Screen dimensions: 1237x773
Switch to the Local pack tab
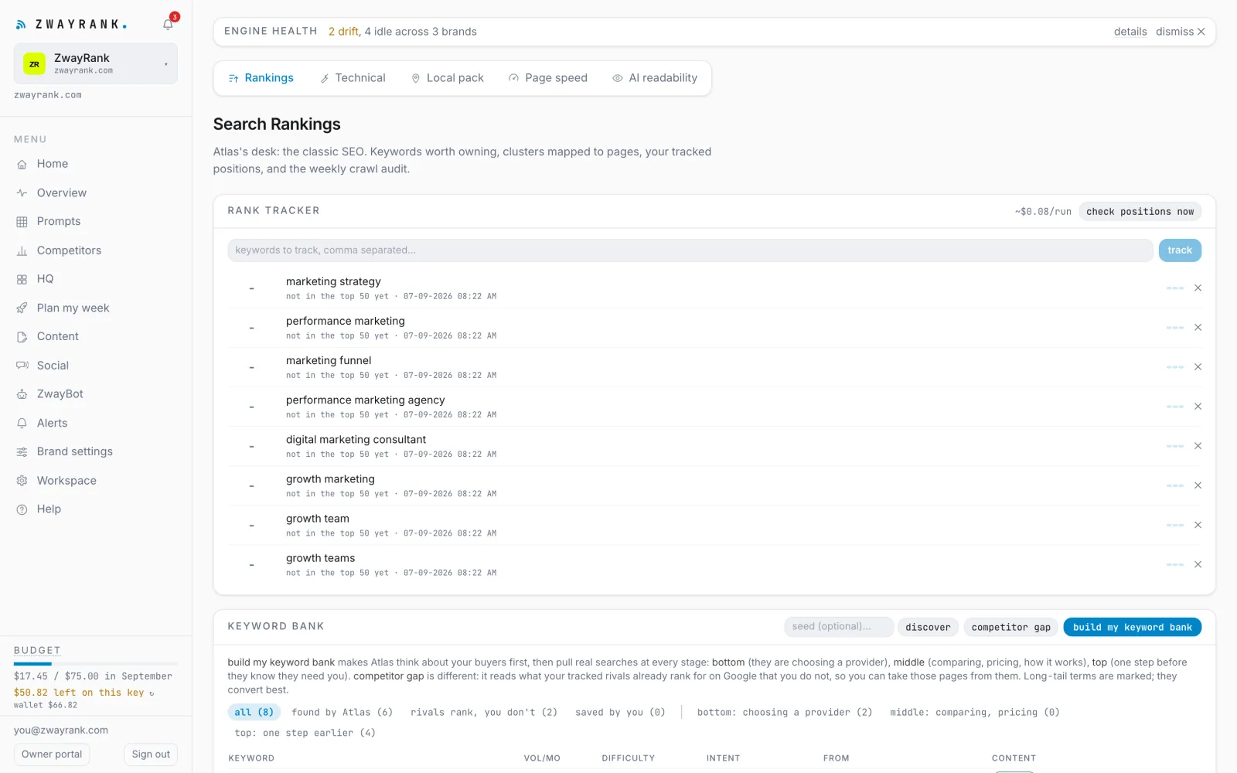pyautogui.click(x=448, y=78)
